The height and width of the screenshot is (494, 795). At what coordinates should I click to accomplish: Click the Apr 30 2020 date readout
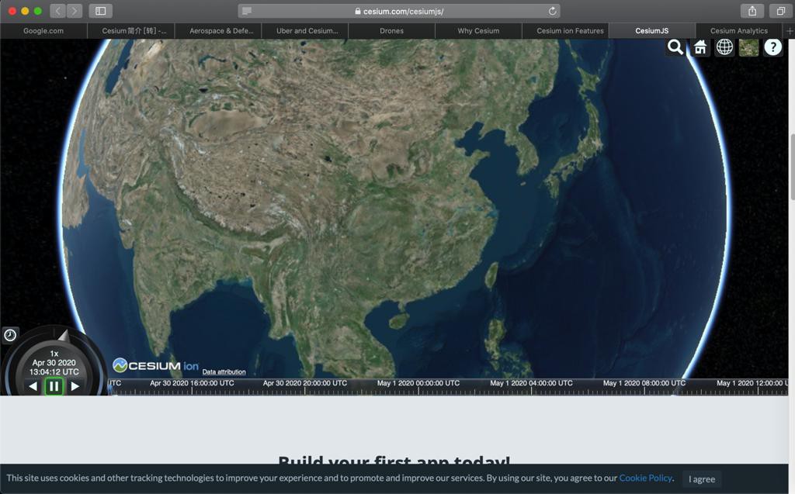point(54,363)
